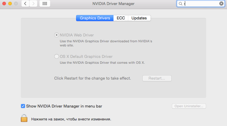
Task: Select OS X Default Graphics Driver option
Action: pyautogui.click(x=57, y=56)
